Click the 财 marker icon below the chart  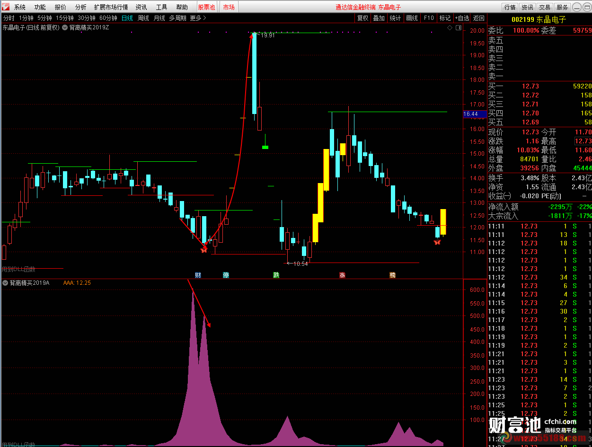(x=198, y=275)
